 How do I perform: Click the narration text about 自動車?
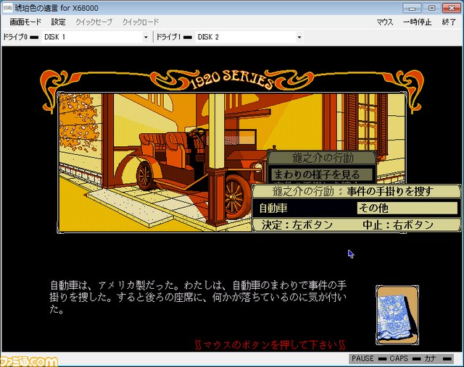point(198,298)
